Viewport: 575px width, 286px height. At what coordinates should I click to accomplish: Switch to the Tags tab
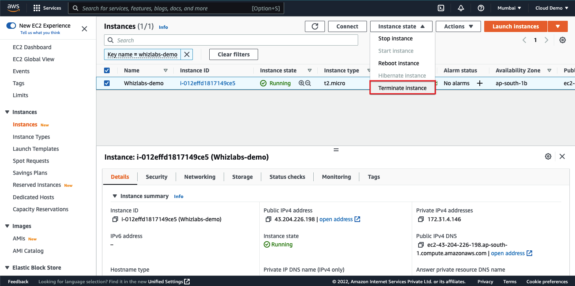point(374,177)
